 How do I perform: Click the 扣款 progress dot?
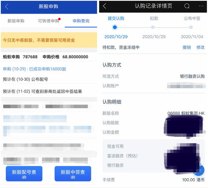[x=153, y=27]
